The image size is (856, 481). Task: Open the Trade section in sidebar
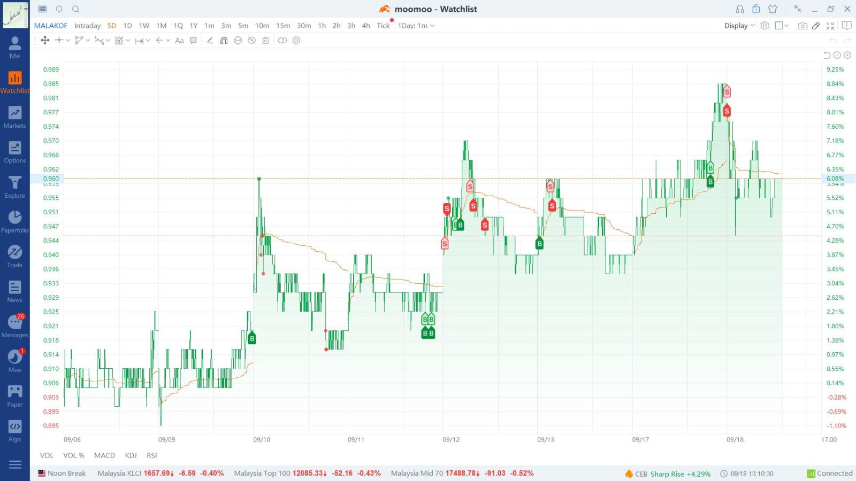pos(14,257)
